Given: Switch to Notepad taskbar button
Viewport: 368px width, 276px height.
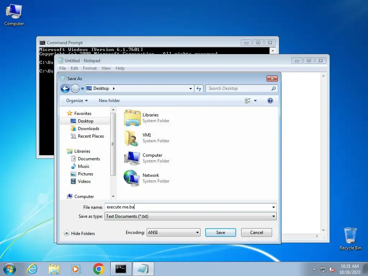Looking at the screenshot, I should click(x=143, y=269).
